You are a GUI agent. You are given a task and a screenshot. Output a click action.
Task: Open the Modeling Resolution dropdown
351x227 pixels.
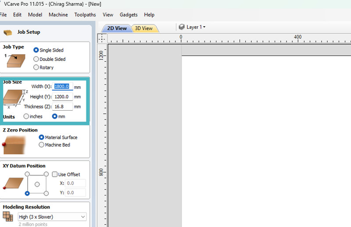tap(52, 217)
